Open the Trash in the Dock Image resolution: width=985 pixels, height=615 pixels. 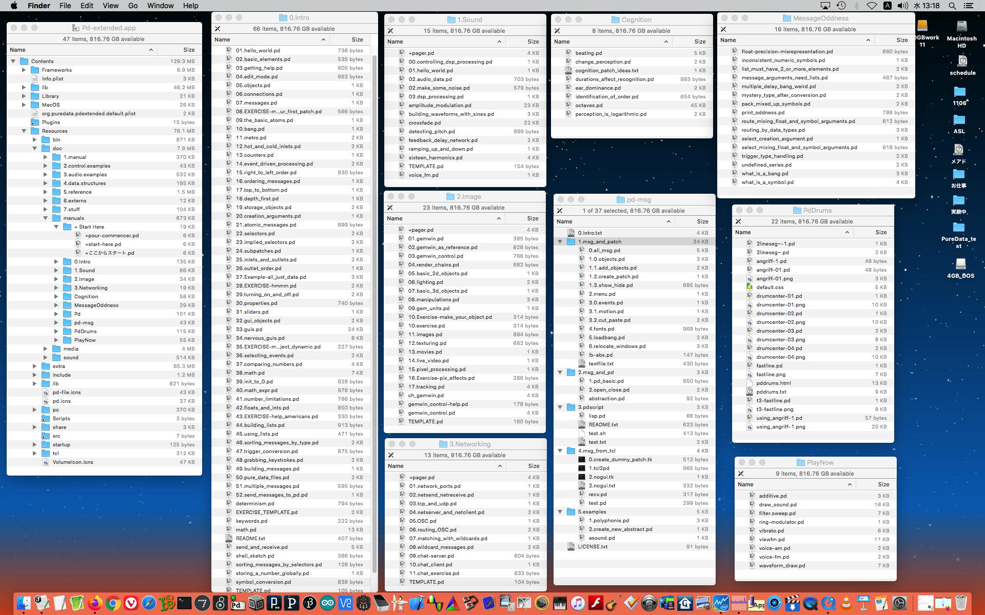pos(961,603)
